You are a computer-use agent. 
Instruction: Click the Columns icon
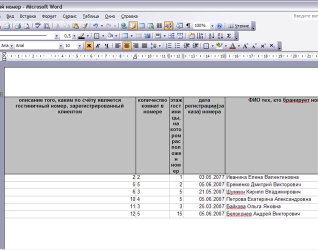[159, 26]
